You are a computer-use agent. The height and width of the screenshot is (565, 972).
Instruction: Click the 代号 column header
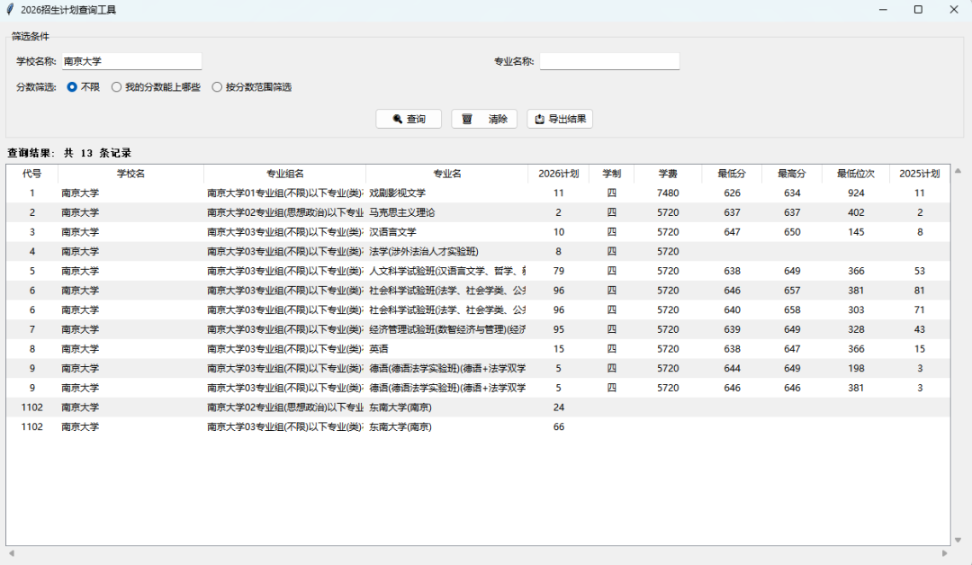(31, 174)
